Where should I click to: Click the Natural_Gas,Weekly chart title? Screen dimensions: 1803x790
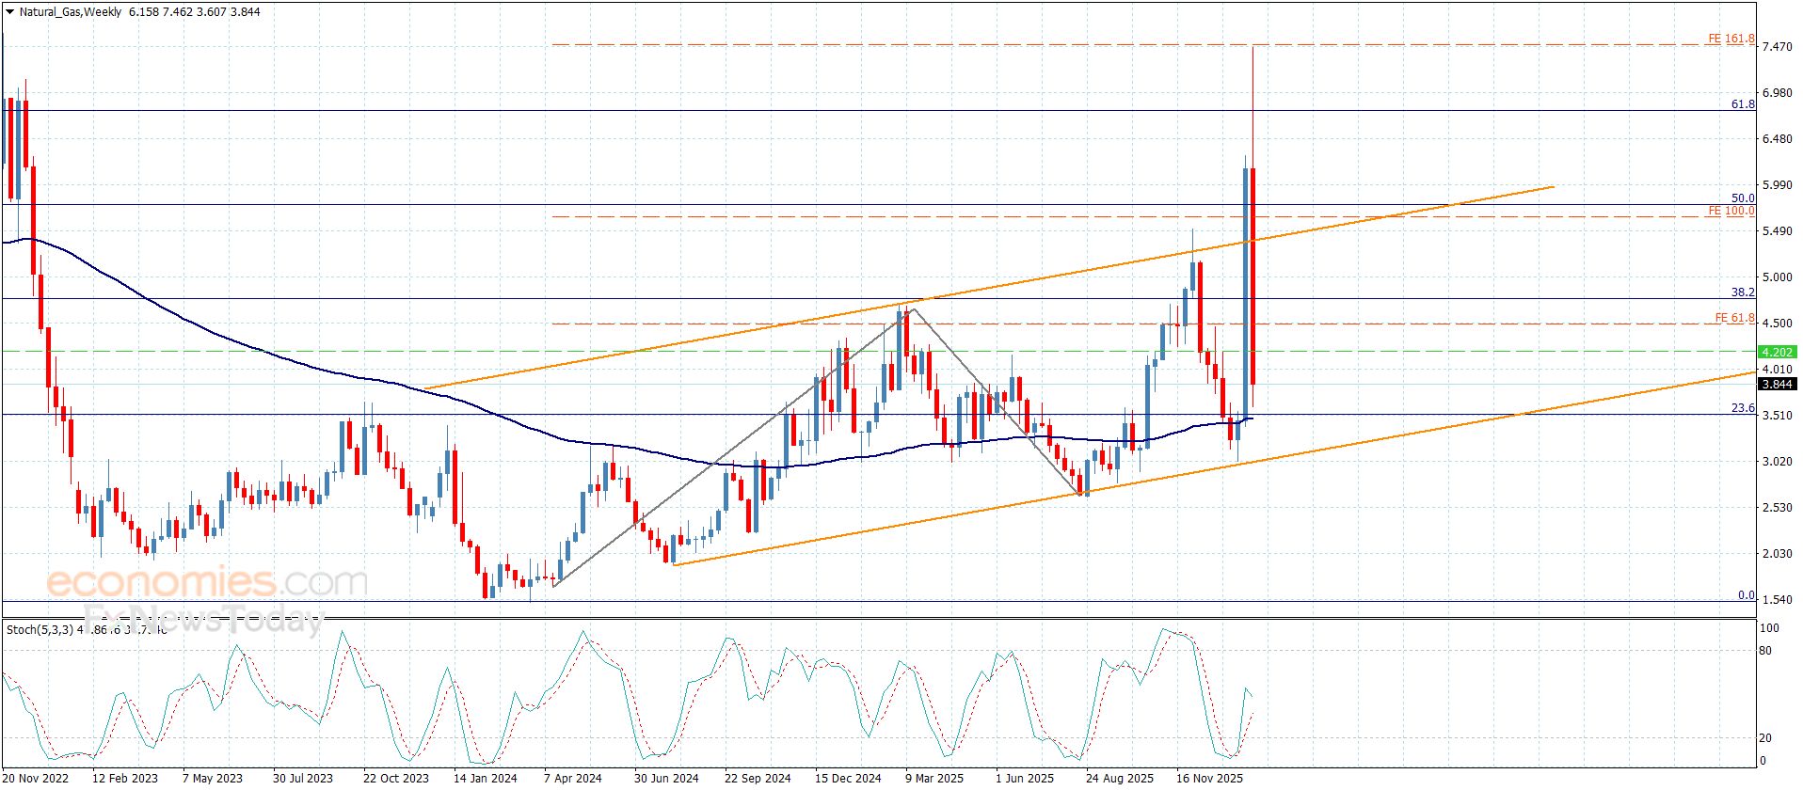71,12
